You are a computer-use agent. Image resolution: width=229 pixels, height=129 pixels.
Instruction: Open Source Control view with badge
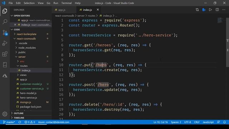(x=5, y=33)
